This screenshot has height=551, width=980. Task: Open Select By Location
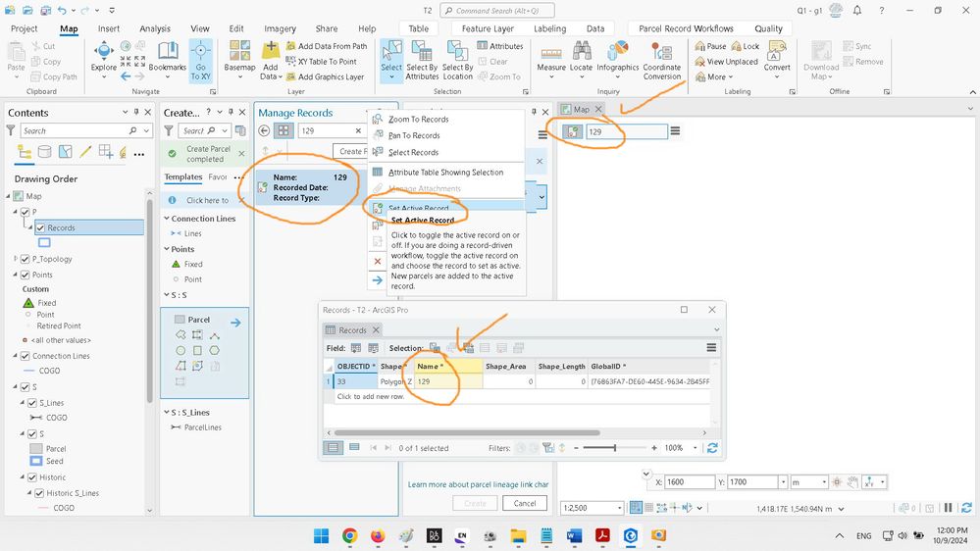point(457,60)
